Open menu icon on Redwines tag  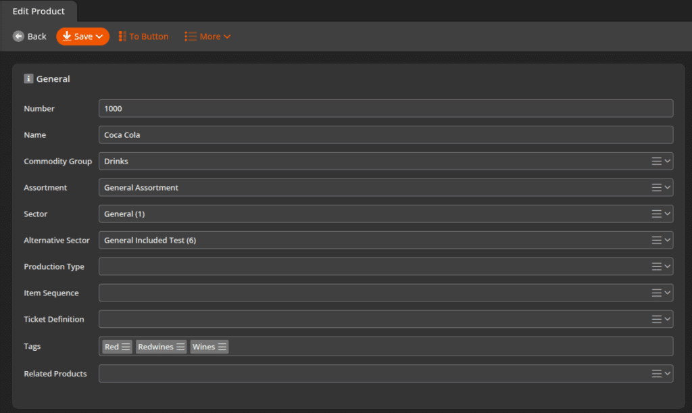coord(180,347)
